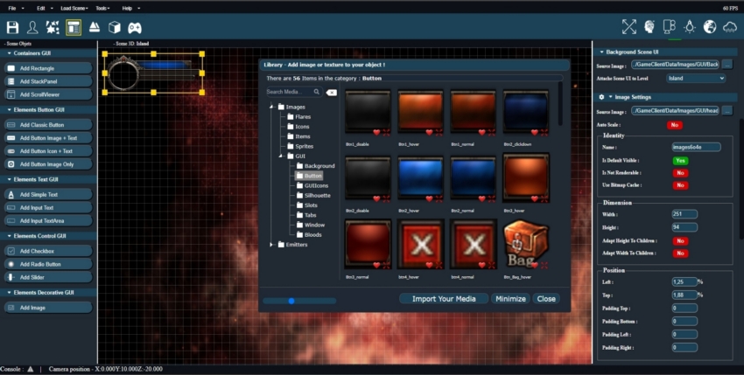Open the Load Scene menu
744x375 pixels.
click(x=70, y=7)
